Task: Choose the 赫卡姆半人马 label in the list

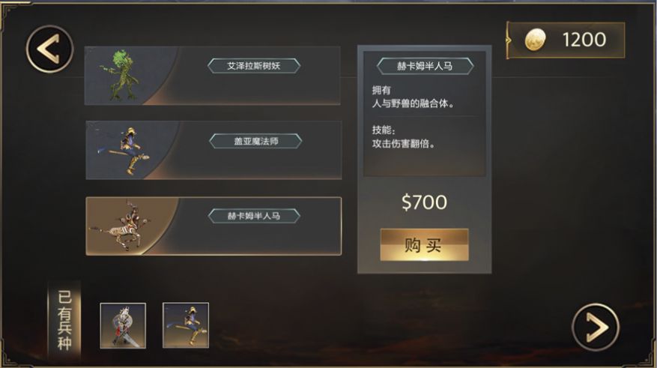Action: (254, 216)
